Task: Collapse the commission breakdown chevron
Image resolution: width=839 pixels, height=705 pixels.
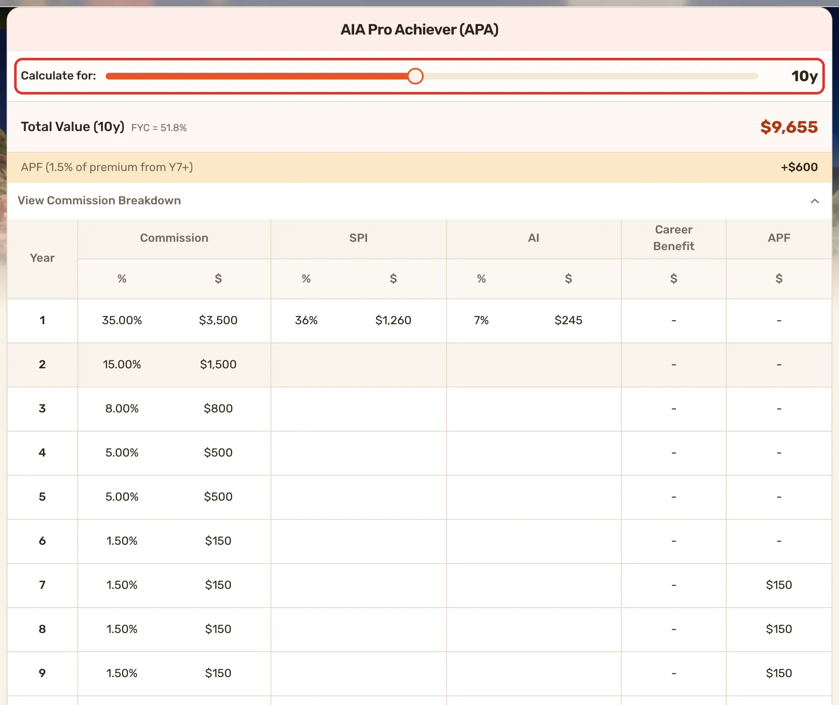Action: [814, 201]
